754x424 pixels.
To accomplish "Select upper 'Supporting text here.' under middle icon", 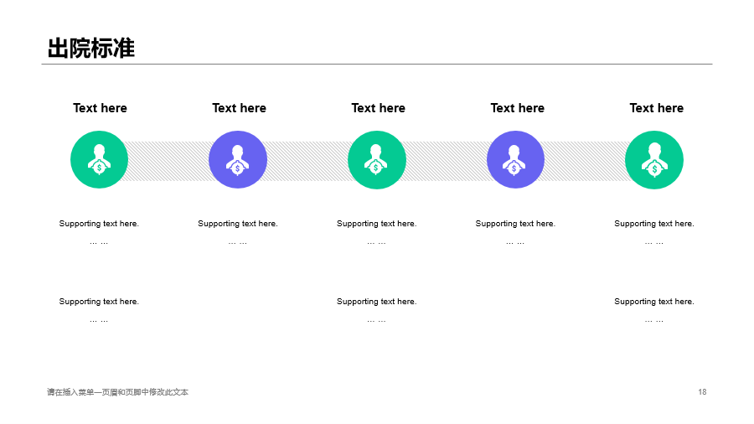I will point(376,224).
